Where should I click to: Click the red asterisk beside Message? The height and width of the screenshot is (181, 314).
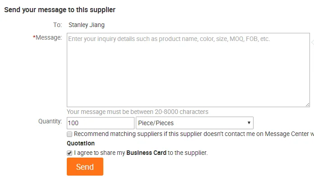[x=34, y=38]
